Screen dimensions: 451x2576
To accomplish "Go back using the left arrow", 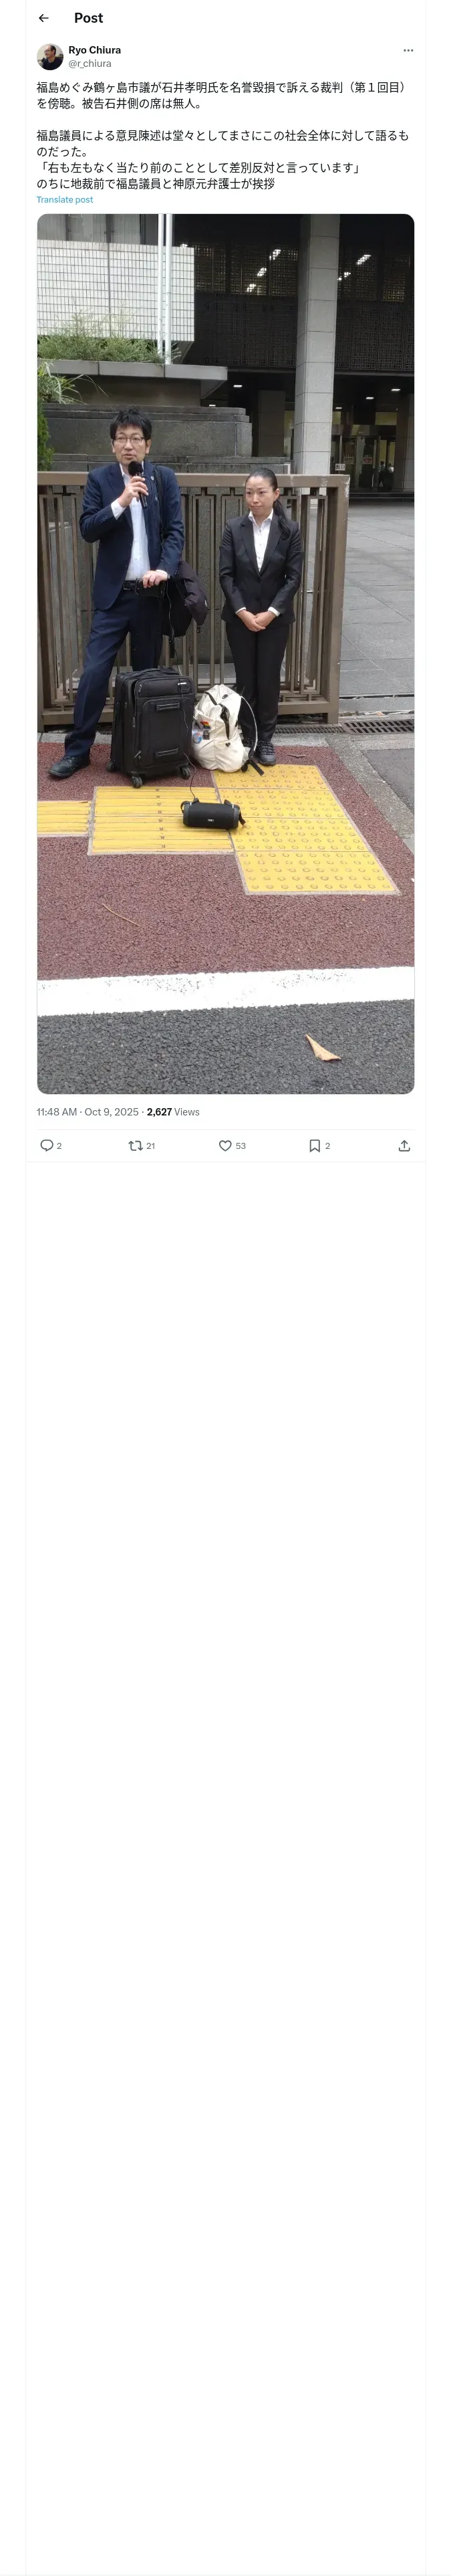I will 43,18.
